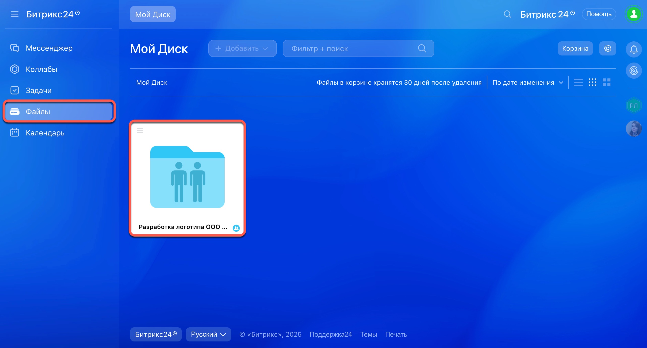Image resolution: width=647 pixels, height=348 pixels.
Task: Open the Поддержка24 link
Action: coord(331,334)
